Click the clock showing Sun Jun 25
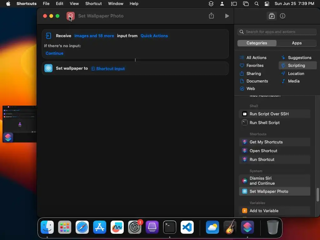 coord(294,4)
